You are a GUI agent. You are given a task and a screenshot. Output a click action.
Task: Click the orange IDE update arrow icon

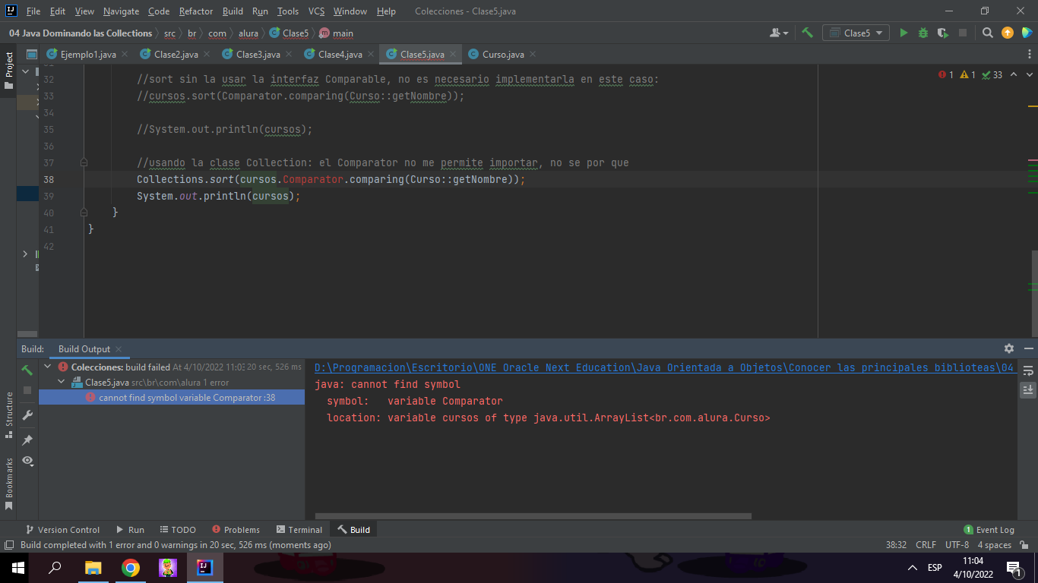(1008, 33)
